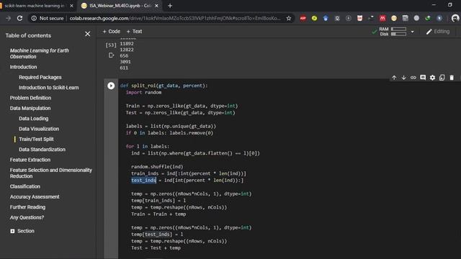
Task: Go to Any Questions? section
Action: [x=27, y=217]
